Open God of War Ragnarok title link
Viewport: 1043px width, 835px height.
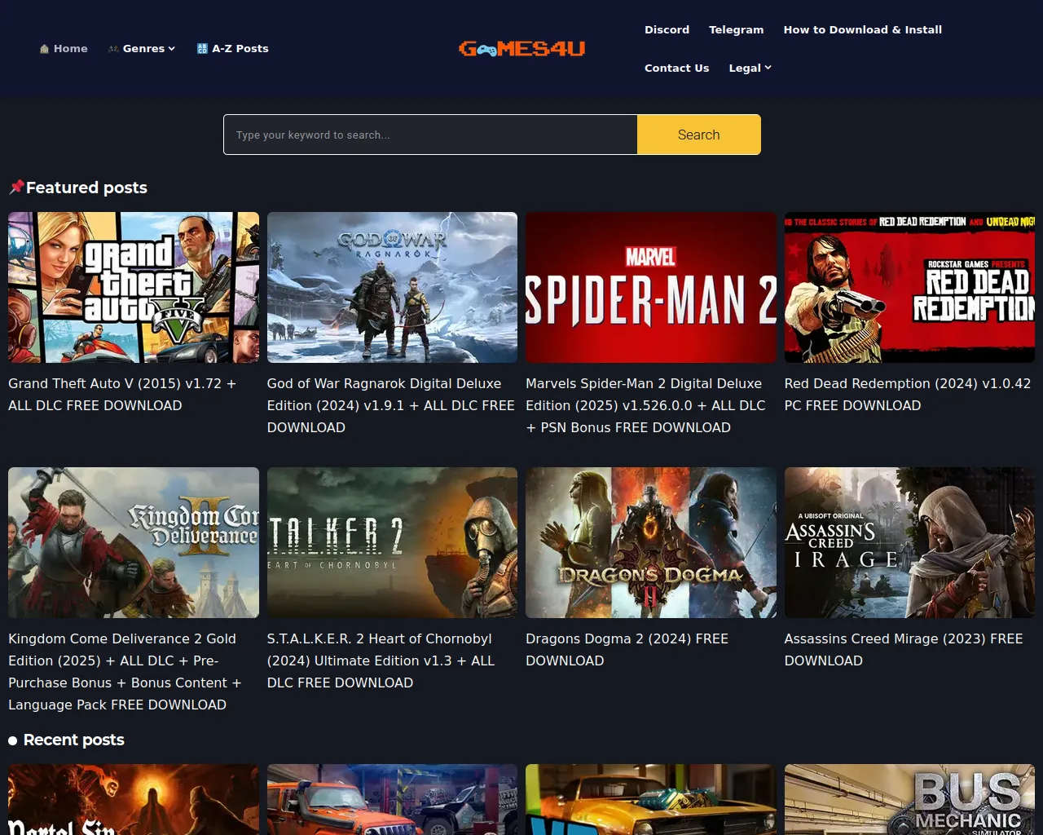click(391, 405)
